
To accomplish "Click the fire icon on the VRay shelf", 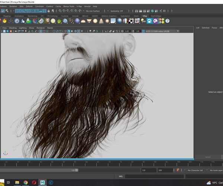I will tap(5, 21).
